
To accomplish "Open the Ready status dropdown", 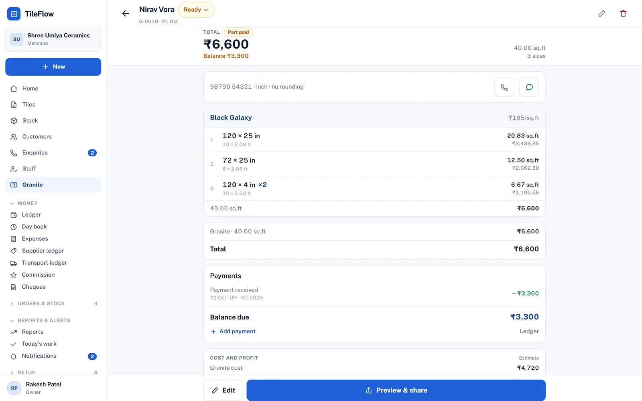I will [x=196, y=10].
